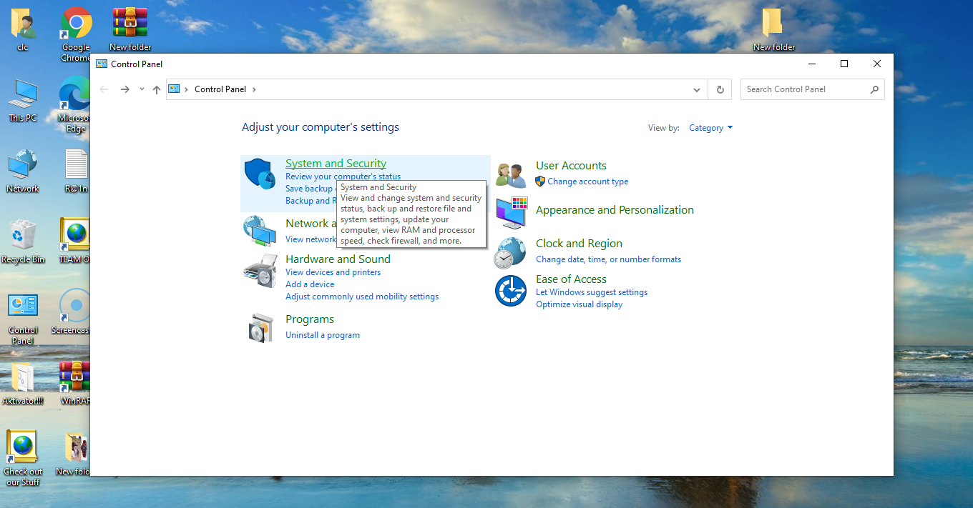
Task: Click the Clock and Region icon
Action: [x=511, y=253]
